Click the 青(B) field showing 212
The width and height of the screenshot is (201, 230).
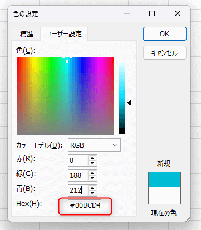[x=78, y=190]
